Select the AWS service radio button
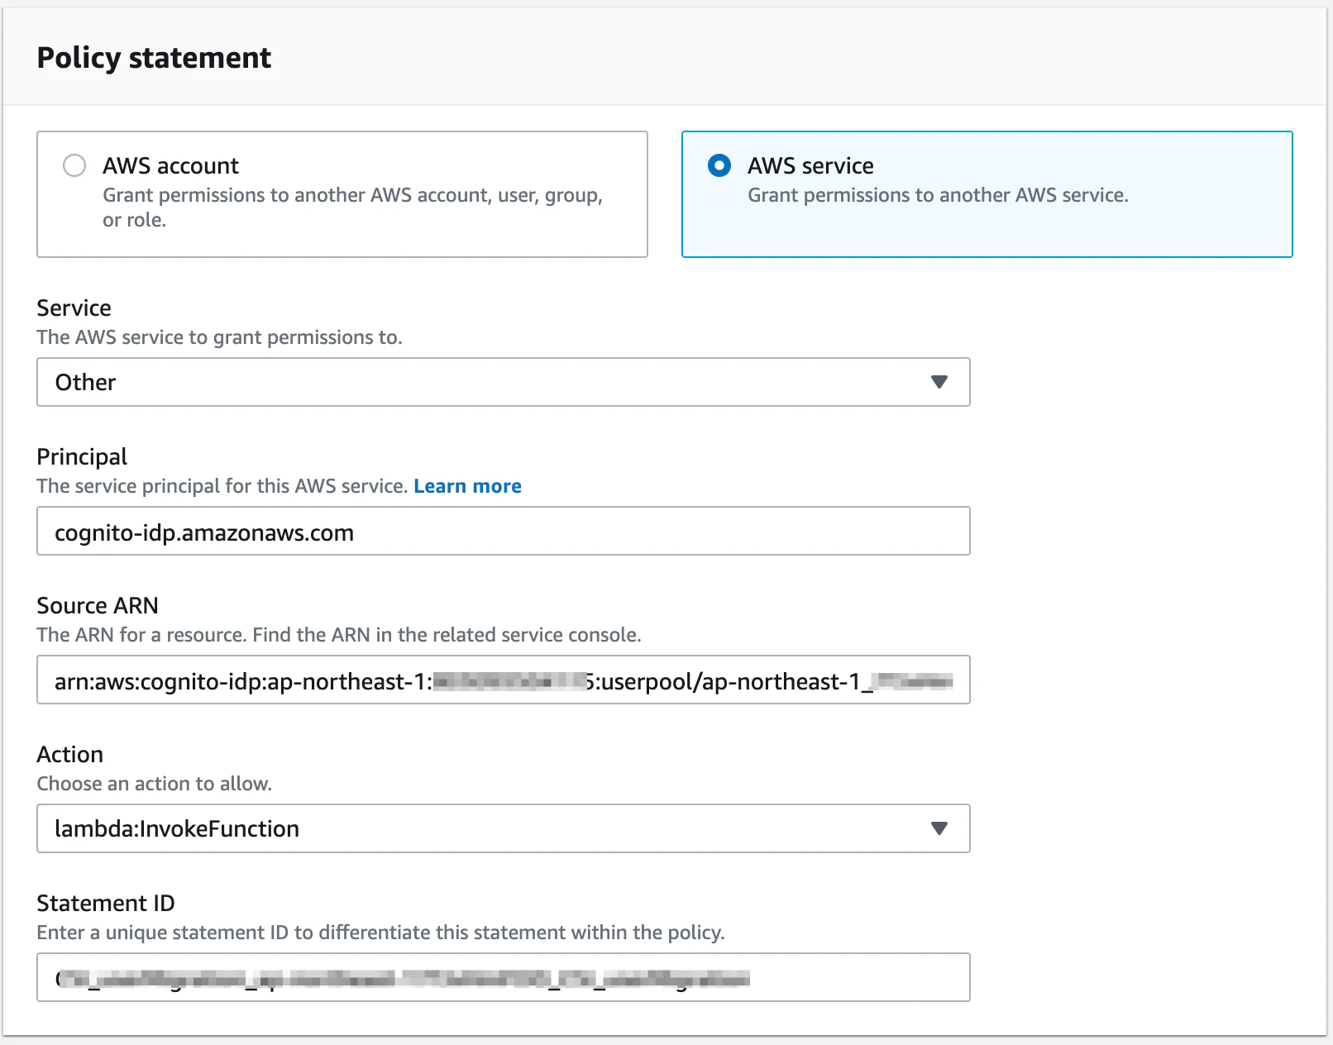Image resolution: width=1333 pixels, height=1045 pixels. pyautogui.click(x=719, y=165)
